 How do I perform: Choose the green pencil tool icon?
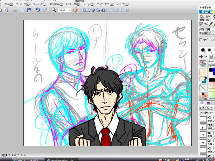211,24
